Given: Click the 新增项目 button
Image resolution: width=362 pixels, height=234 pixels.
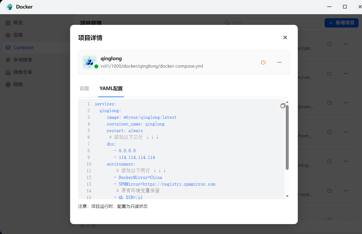Looking at the screenshot, I should (x=341, y=23).
